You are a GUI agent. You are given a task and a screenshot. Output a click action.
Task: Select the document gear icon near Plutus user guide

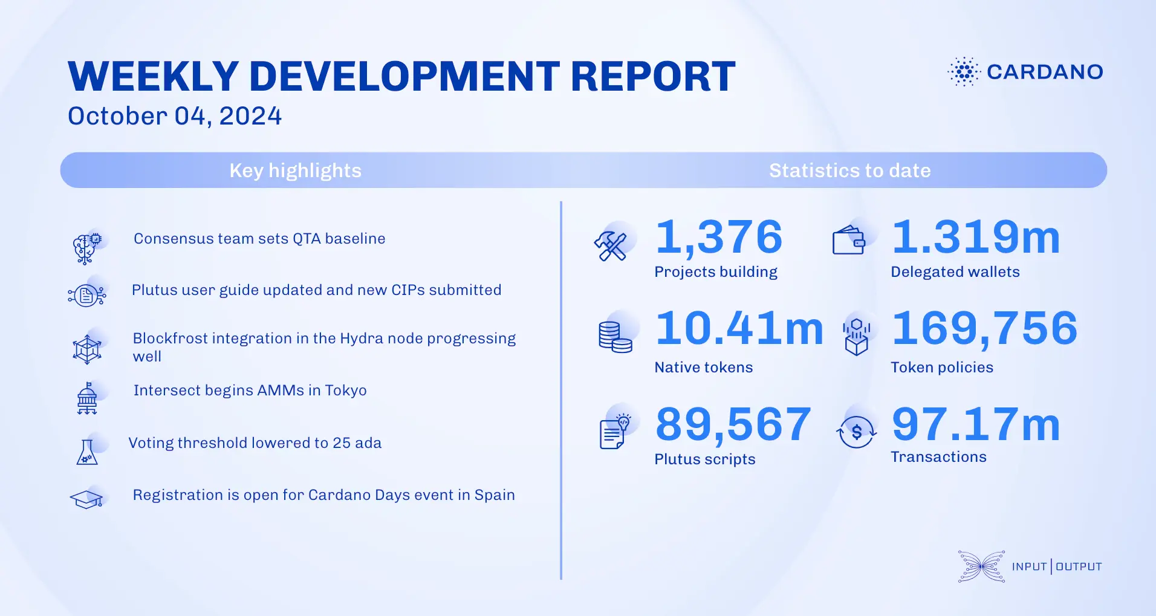pos(86,294)
